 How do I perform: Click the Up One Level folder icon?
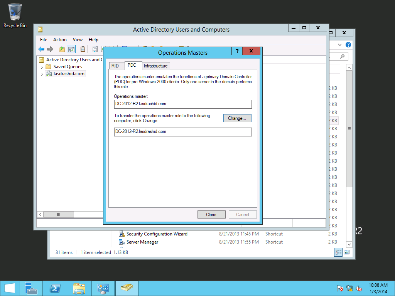click(62, 49)
